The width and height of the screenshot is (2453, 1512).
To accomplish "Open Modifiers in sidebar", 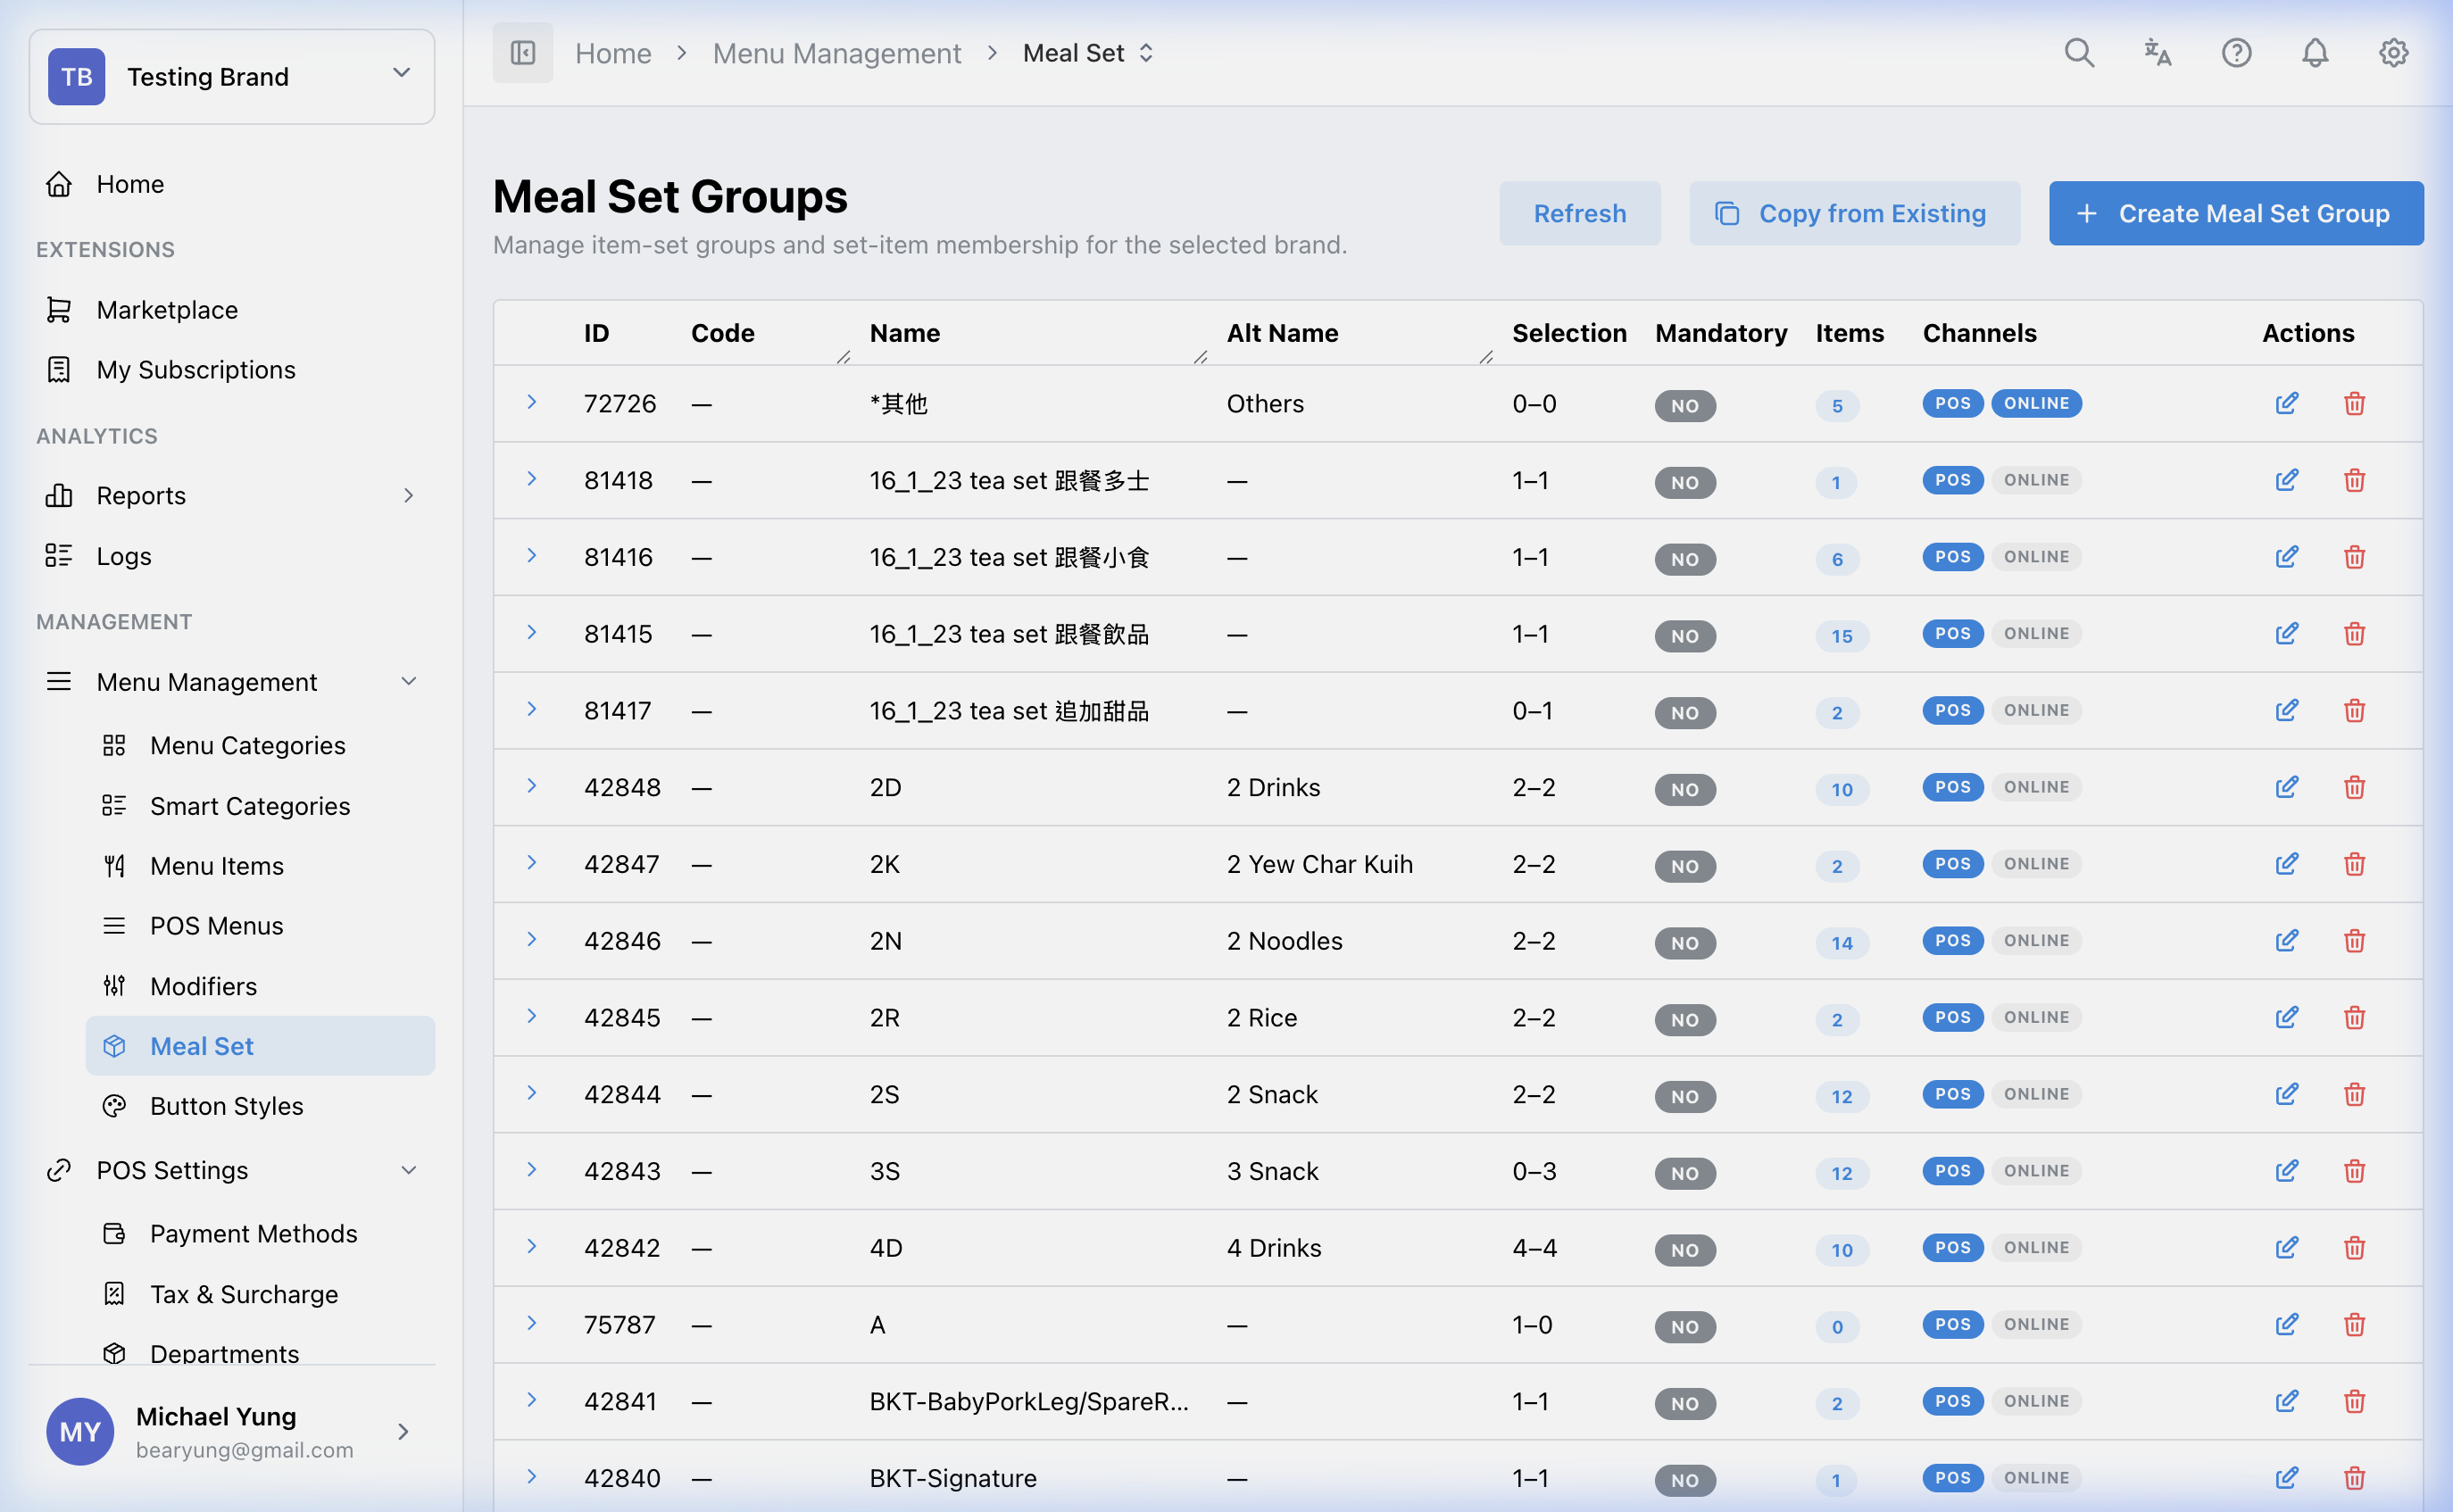I will (x=203, y=987).
